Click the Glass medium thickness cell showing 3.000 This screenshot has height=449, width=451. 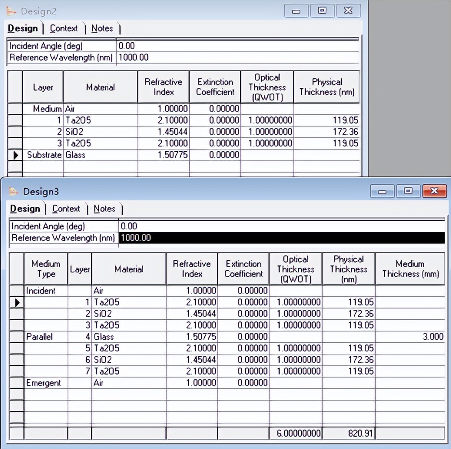point(409,337)
